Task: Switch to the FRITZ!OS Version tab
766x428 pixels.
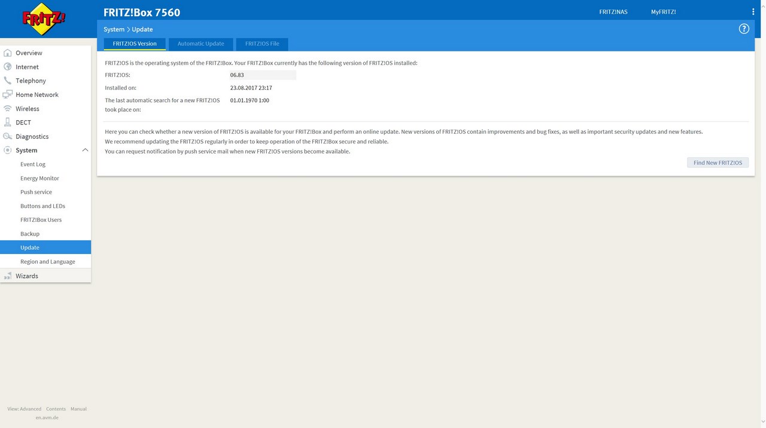Action: (135, 44)
